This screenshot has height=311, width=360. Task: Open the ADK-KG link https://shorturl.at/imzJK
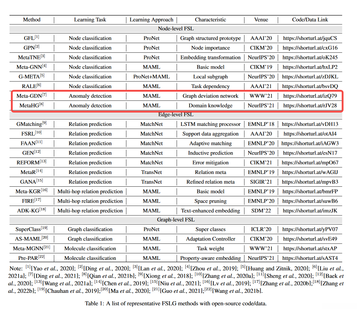pos(310,211)
